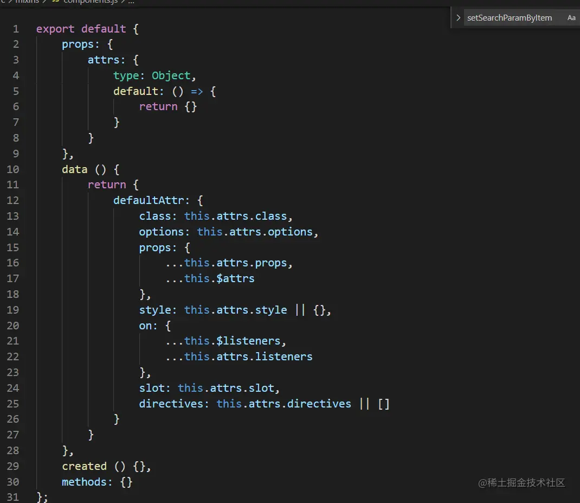Click 'return' on line 11

(107, 184)
